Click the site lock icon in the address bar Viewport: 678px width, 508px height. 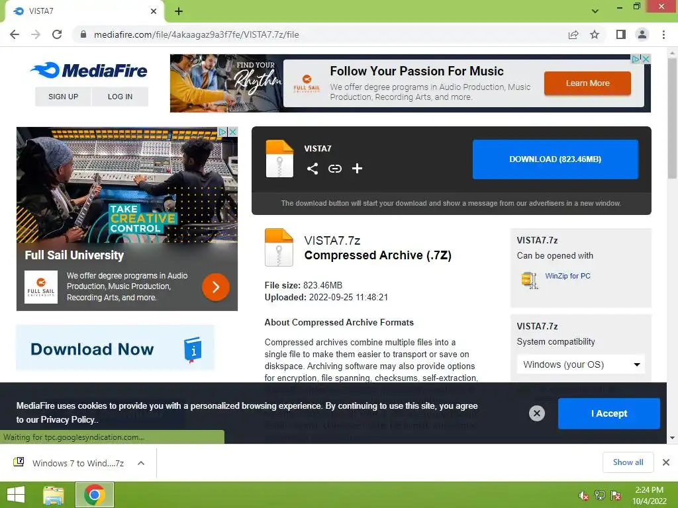tap(83, 34)
